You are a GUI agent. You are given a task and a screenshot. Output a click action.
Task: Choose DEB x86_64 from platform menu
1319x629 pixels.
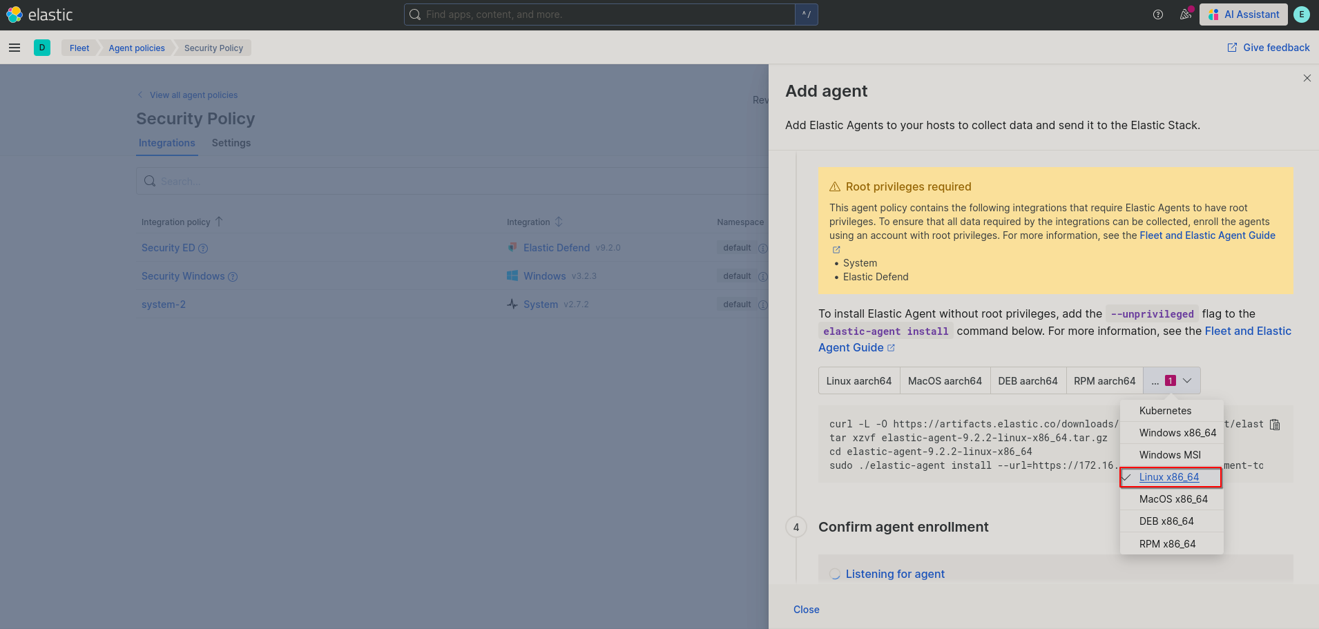click(1172, 521)
